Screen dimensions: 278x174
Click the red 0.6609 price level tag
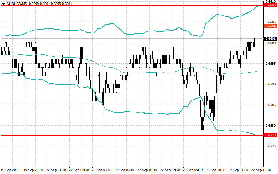271,5
